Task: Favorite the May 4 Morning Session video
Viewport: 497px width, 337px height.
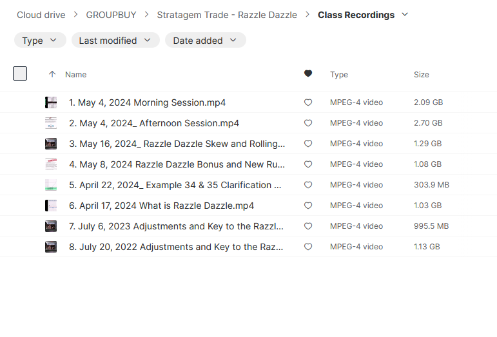Action: click(x=308, y=102)
